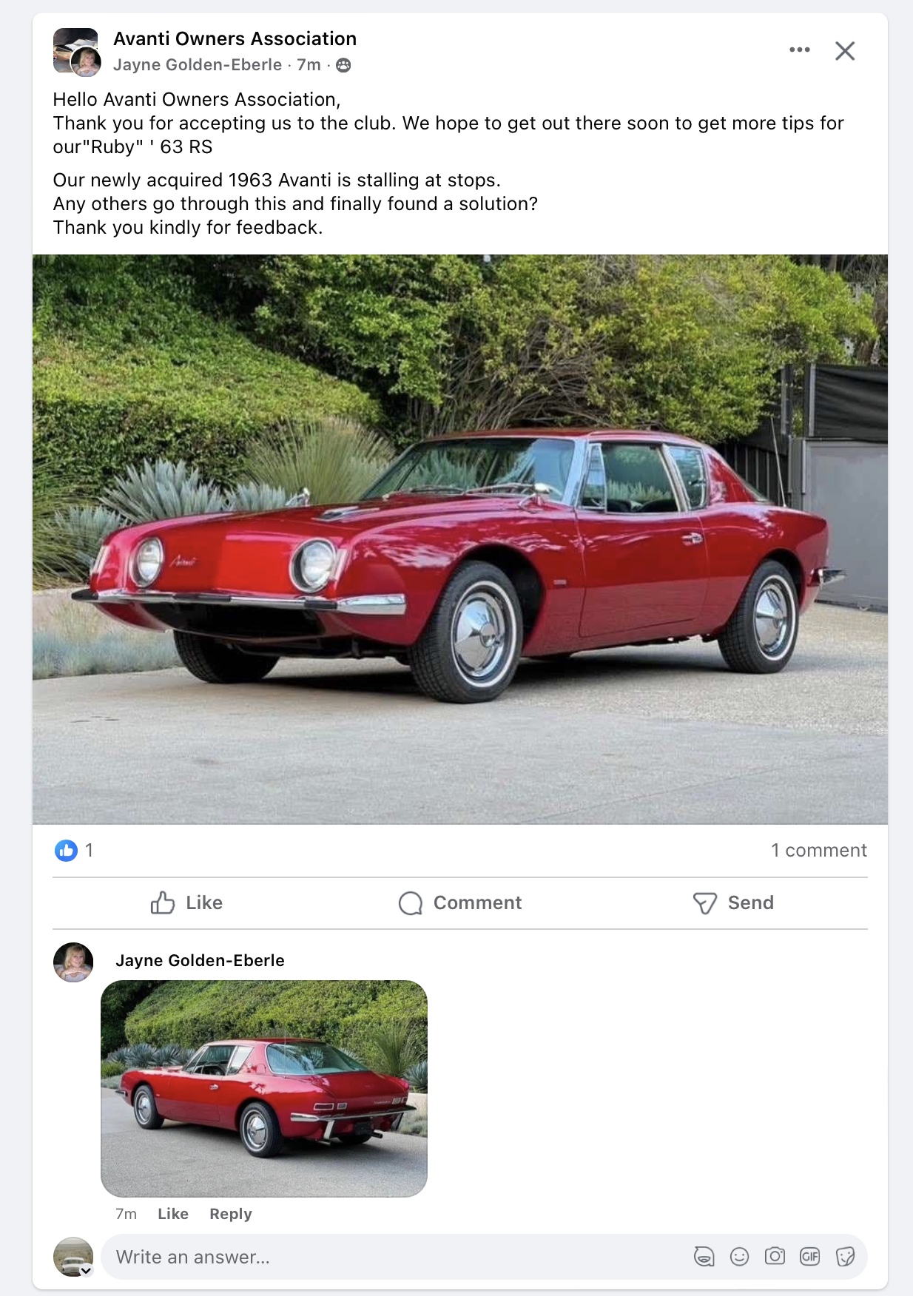Attach a photo with the camera icon
913x1296 pixels.
tap(775, 1256)
